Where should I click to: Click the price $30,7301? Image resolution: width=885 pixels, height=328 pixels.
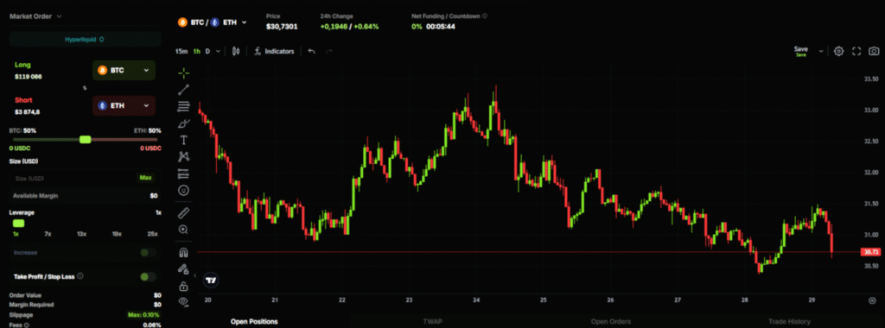point(283,27)
